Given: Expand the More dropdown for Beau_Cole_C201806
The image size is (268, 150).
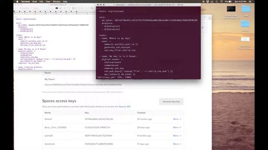Looking at the screenshot, I should pyautogui.click(x=177, y=127).
